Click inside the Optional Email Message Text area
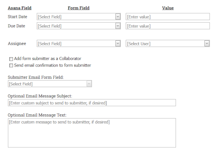This screenshot has width=220, height=157. (x=92, y=132)
